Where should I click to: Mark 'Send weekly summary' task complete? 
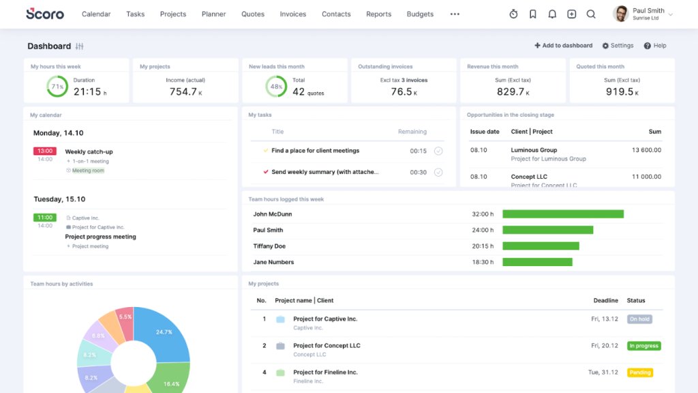[x=438, y=173]
